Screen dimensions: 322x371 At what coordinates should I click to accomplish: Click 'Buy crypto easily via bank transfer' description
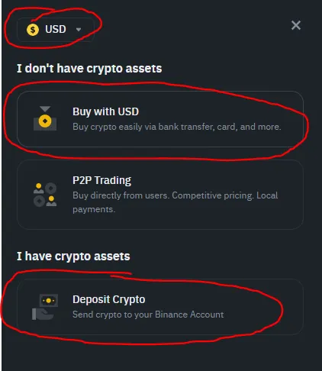tap(177, 127)
